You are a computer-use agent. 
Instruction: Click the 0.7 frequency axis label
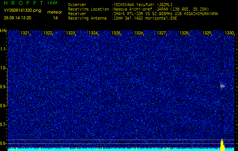[3, 125]
